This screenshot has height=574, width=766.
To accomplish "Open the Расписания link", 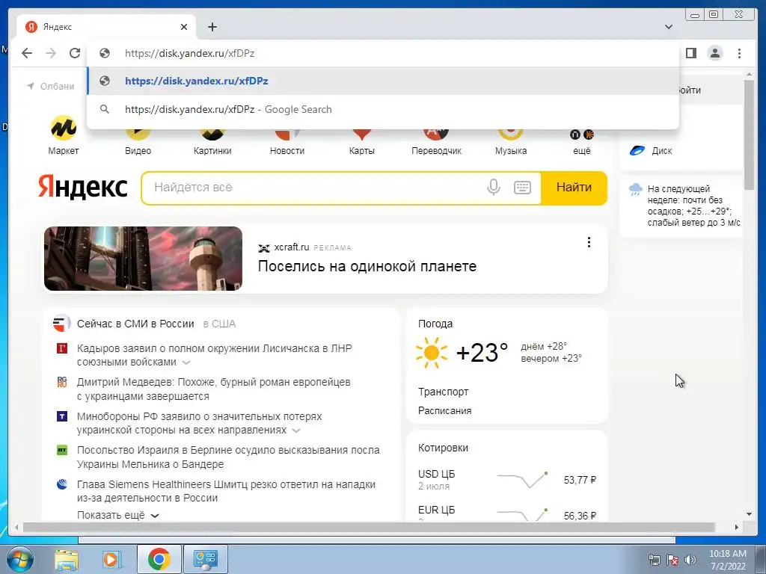I will tap(444, 410).
